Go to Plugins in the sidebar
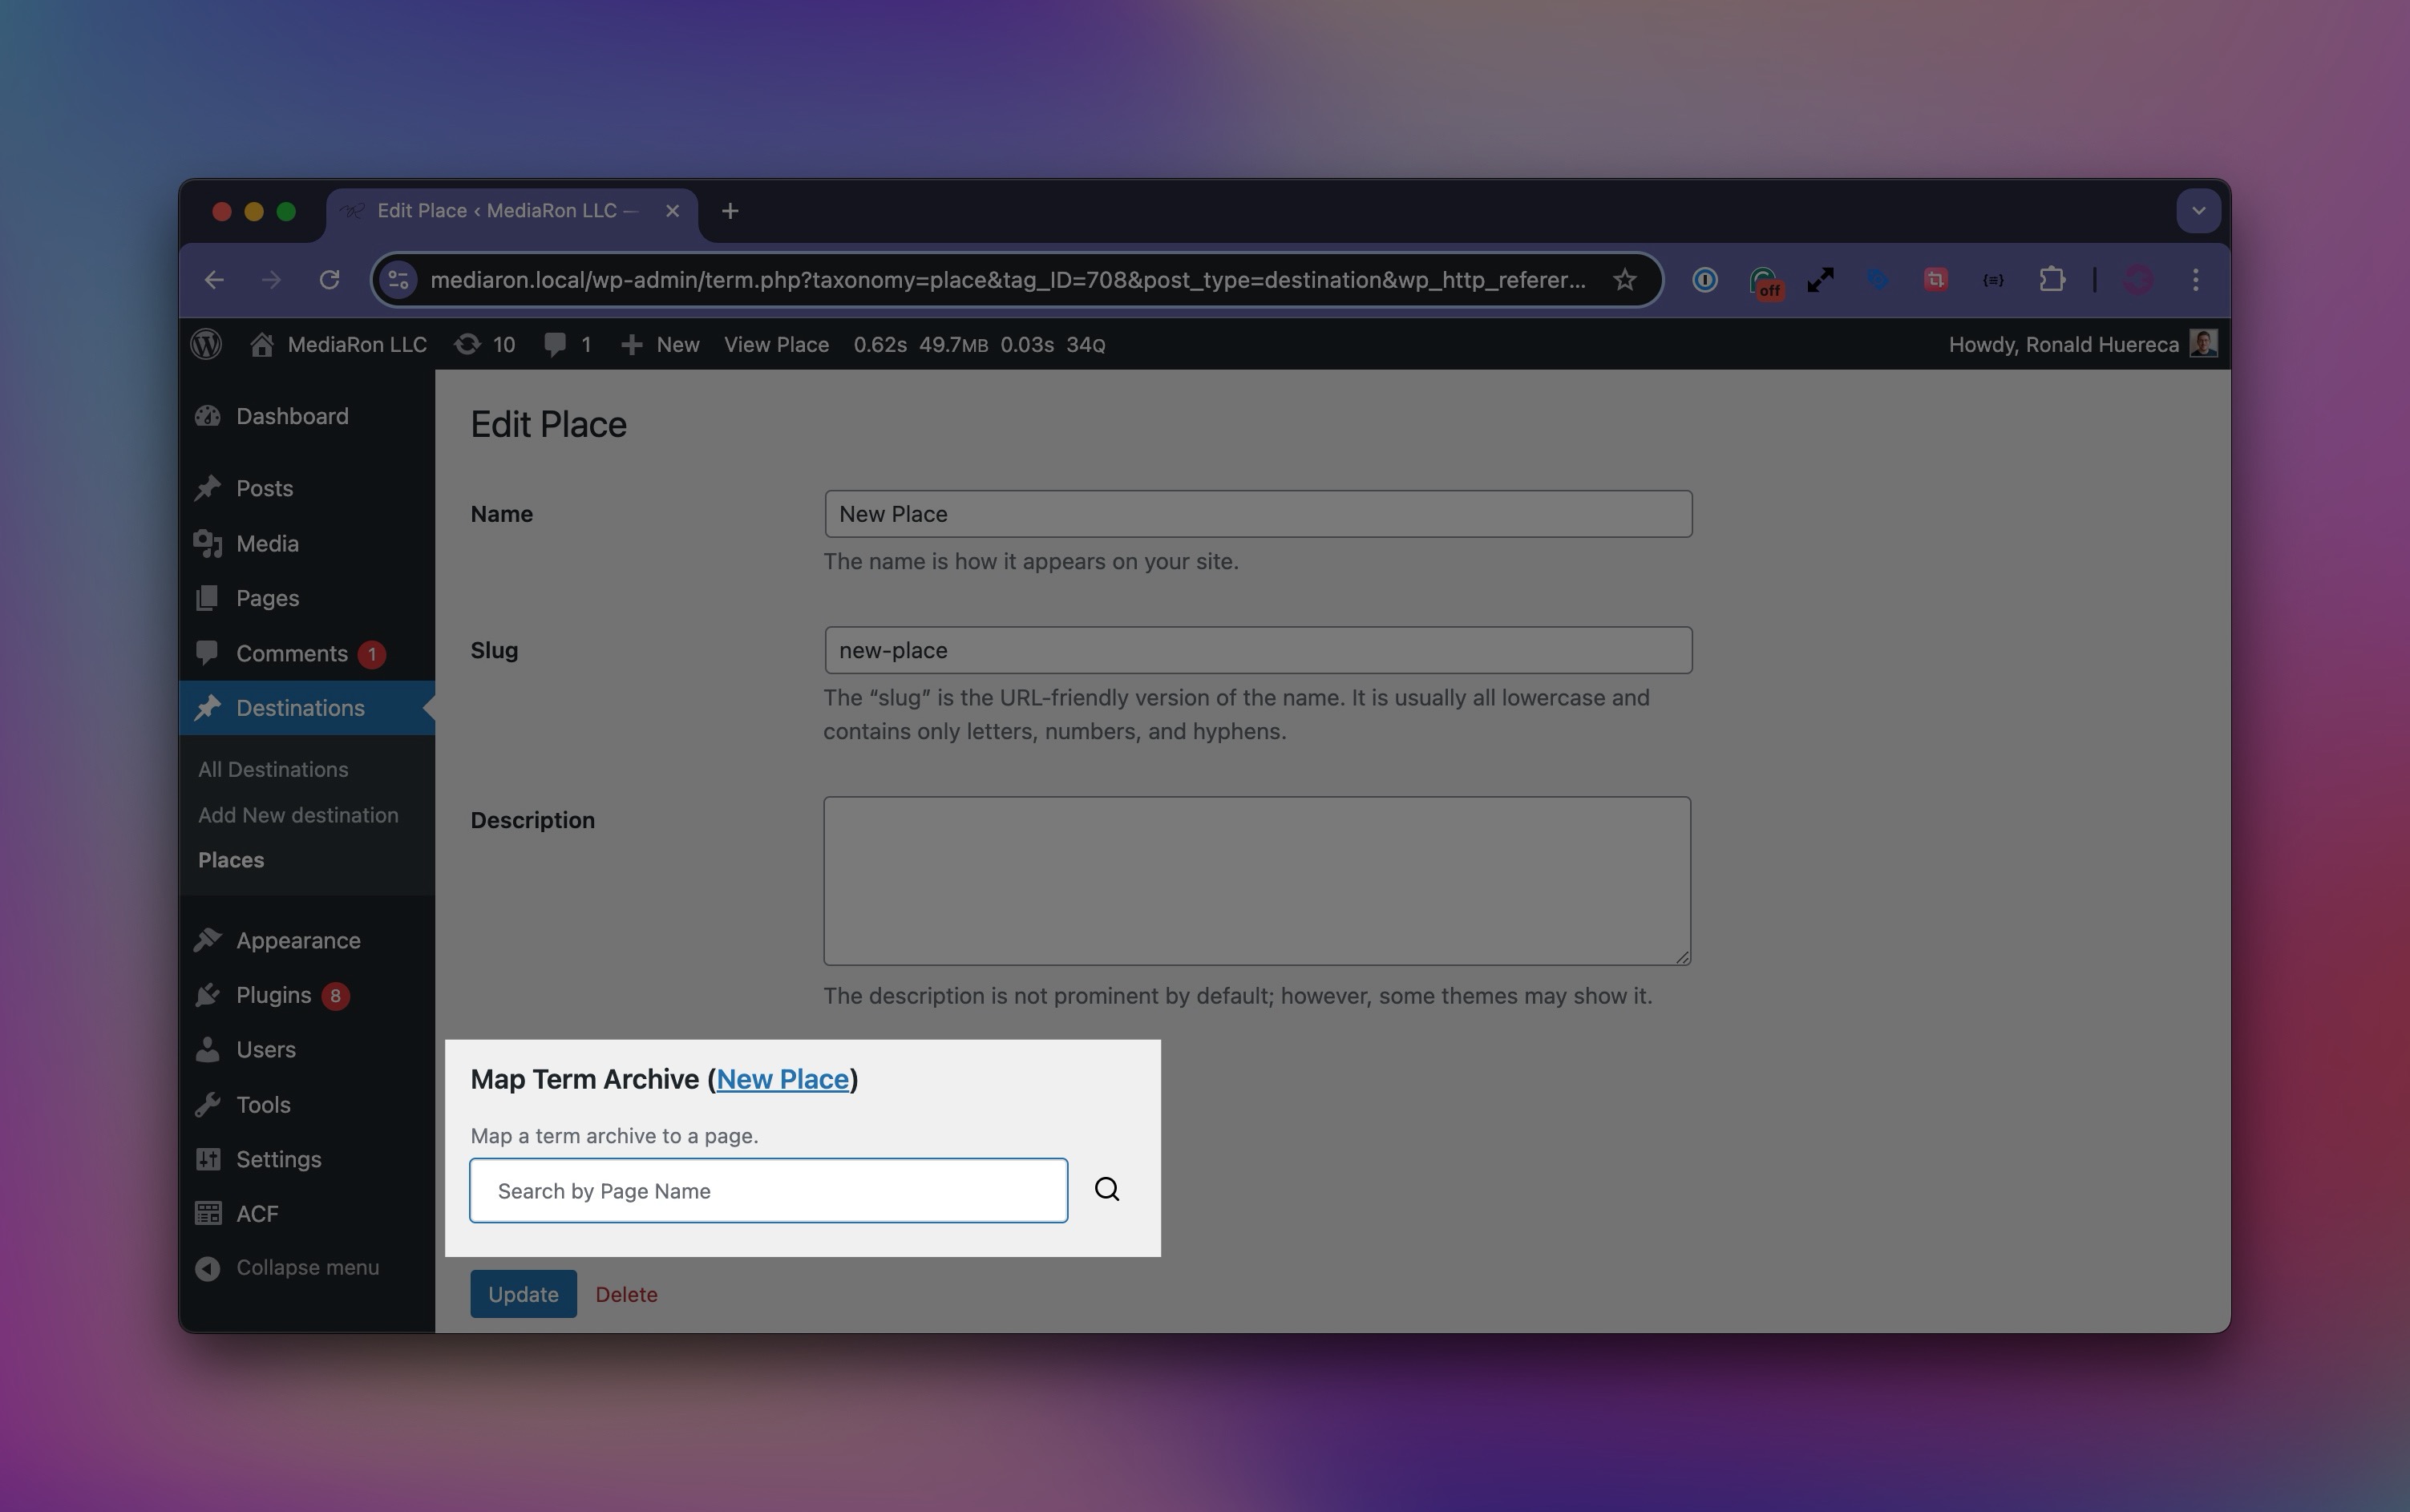2410x1512 pixels. (273, 995)
